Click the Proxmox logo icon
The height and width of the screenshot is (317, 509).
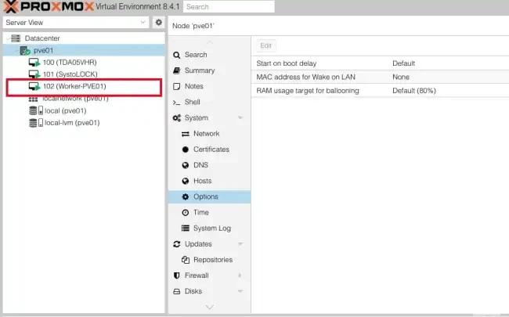pos(11,6)
